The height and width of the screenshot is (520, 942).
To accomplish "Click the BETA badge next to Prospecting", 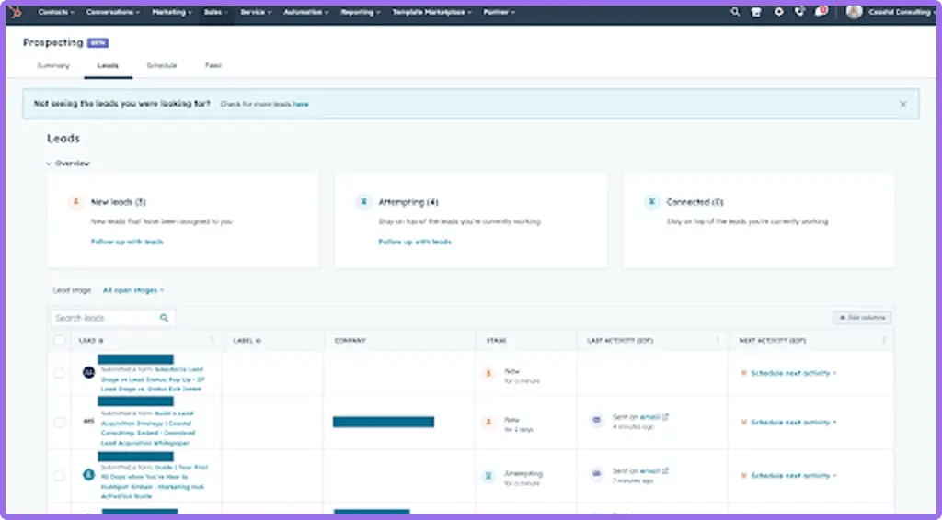I will 98,43.
